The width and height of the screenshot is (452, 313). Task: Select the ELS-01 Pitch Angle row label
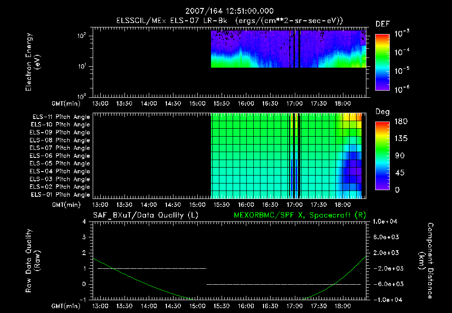(60, 195)
